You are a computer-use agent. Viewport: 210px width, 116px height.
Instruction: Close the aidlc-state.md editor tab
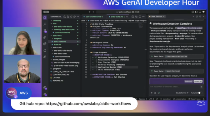point(127,17)
